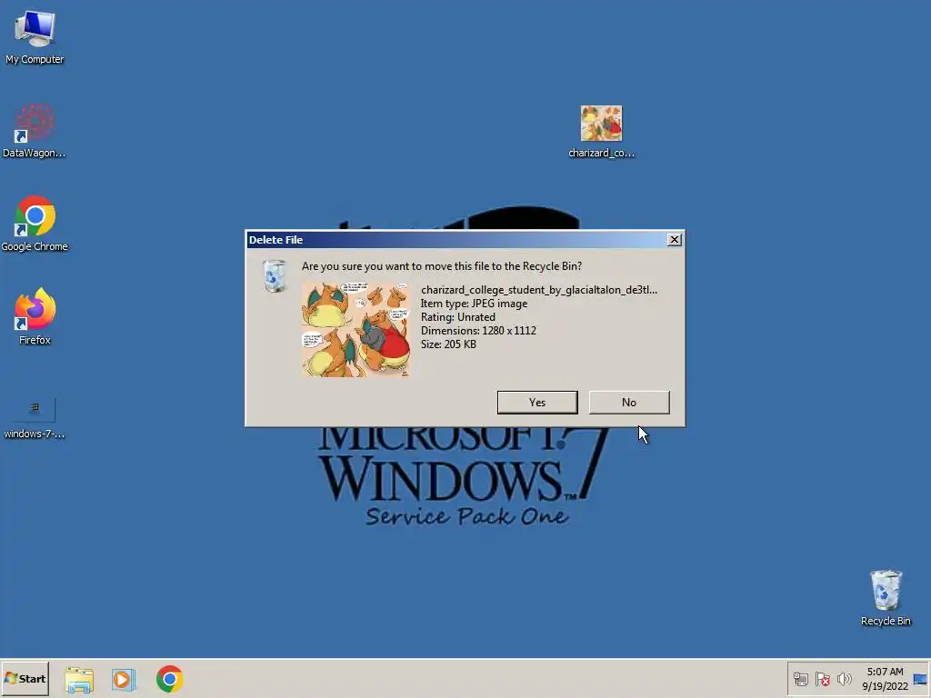Open Windows Explorer from the taskbar
The image size is (931, 698).
[x=79, y=679]
